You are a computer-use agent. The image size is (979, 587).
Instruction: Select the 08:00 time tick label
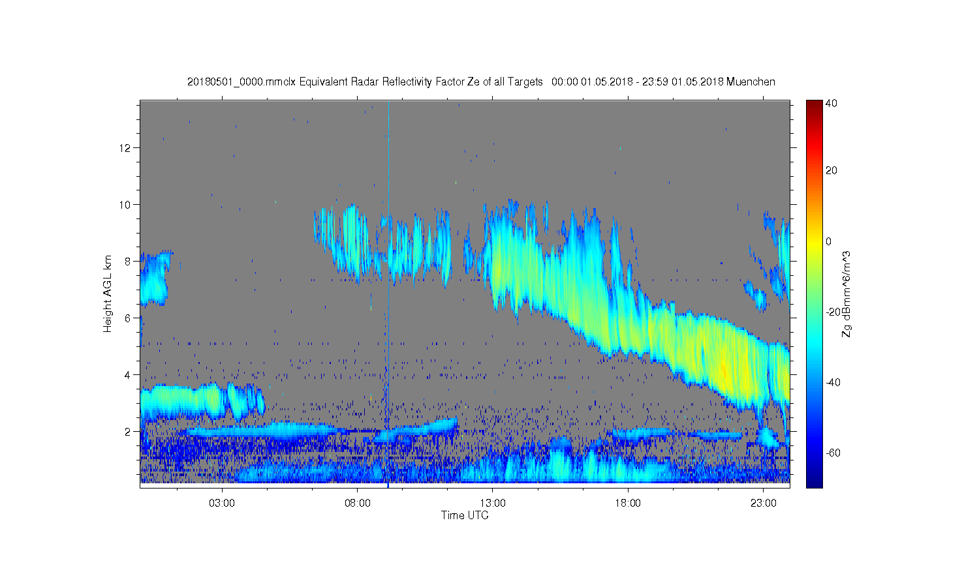click(x=358, y=504)
